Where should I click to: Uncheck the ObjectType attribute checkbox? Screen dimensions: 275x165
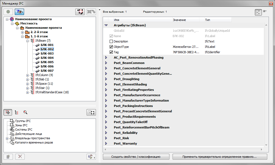pos(111,47)
